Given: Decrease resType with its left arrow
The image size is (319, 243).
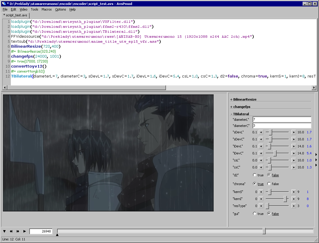Looking at the screenshot, I should 261,206.
